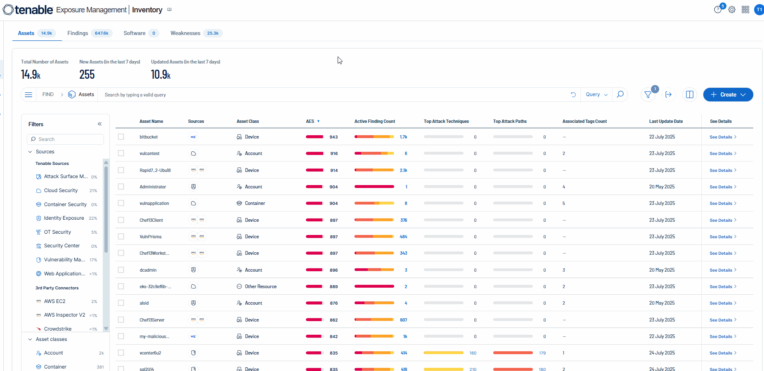This screenshot has height=371, width=764.
Task: Check the box for vulcantest asset
Action: (x=121, y=153)
